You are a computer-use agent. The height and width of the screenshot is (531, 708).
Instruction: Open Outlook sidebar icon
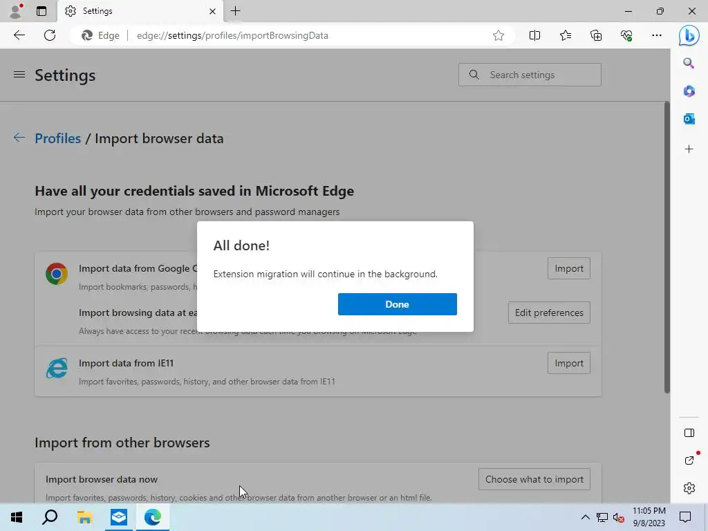pyautogui.click(x=689, y=119)
